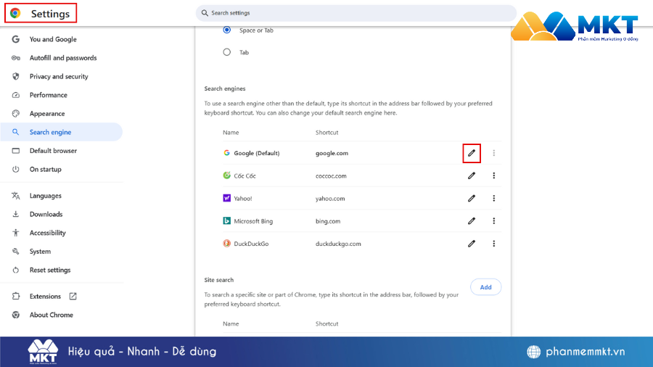Click Add button for Site search
The height and width of the screenshot is (367, 653).
[485, 287]
